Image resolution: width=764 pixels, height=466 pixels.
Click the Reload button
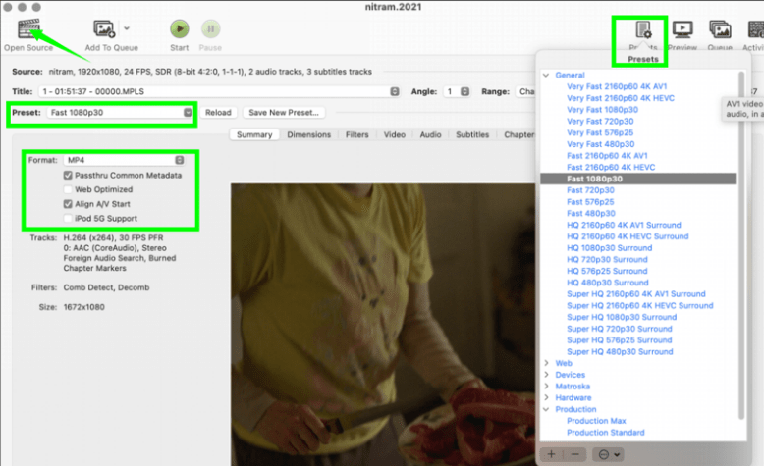[218, 113]
